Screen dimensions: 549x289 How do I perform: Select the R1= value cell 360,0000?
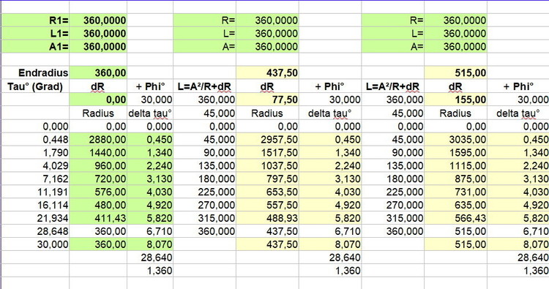pyautogui.click(x=98, y=20)
